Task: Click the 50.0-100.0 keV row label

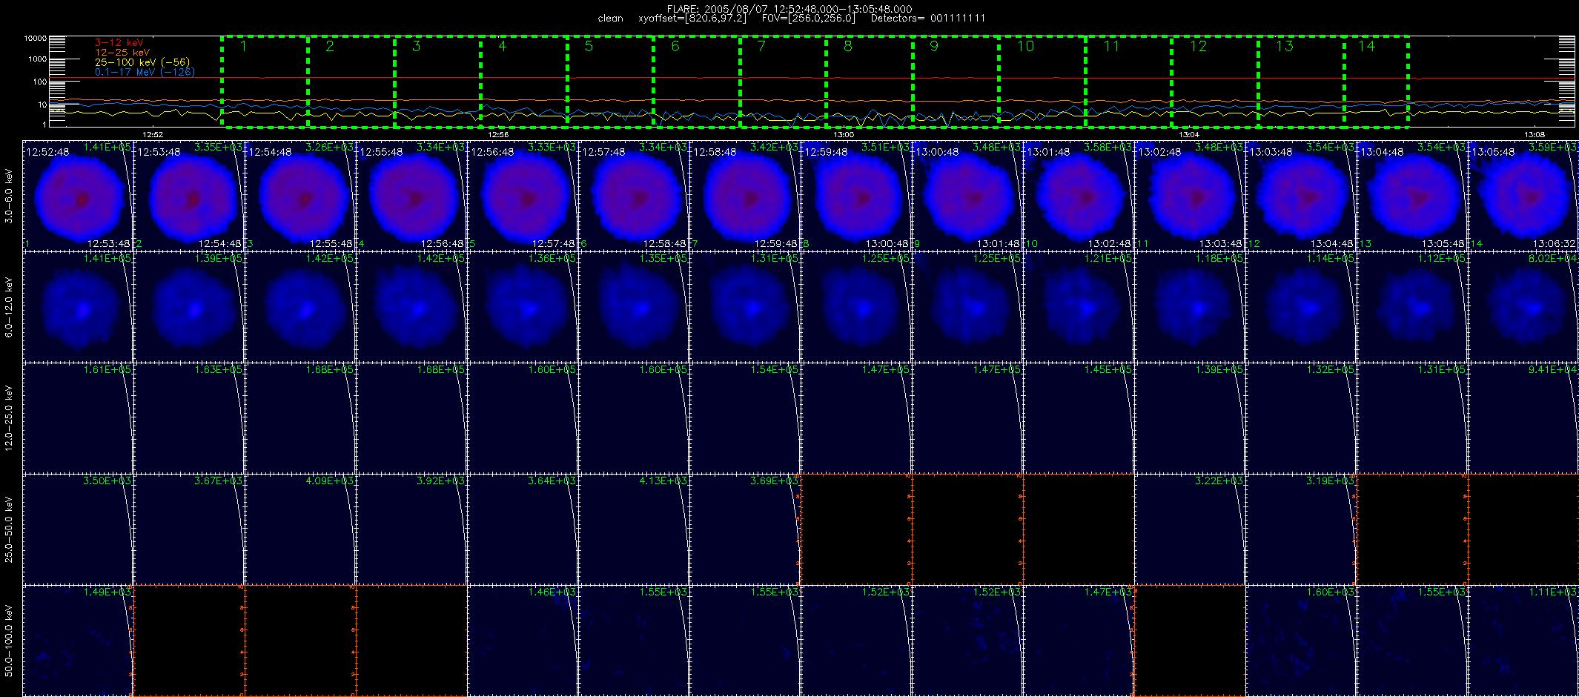Action: [x=9, y=641]
